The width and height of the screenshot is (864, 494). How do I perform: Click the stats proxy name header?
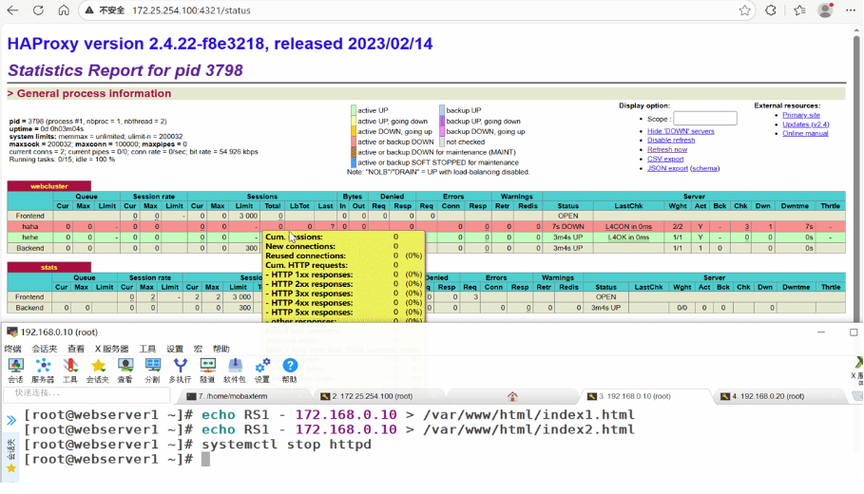click(x=49, y=267)
